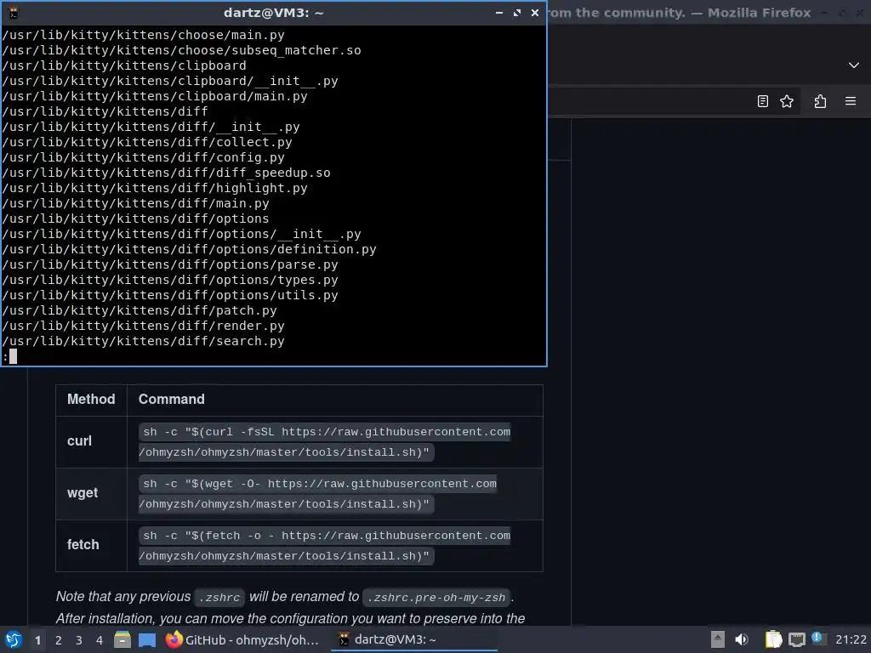Close the dartz@VM3 terminal window
871x653 pixels.
pyautogui.click(x=535, y=12)
